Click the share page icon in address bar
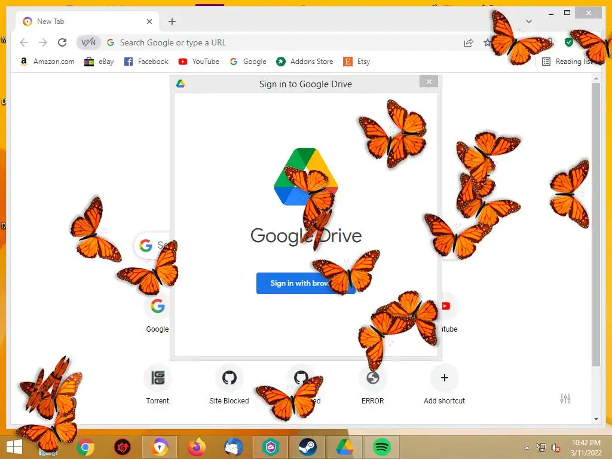612x459 pixels. pos(469,42)
